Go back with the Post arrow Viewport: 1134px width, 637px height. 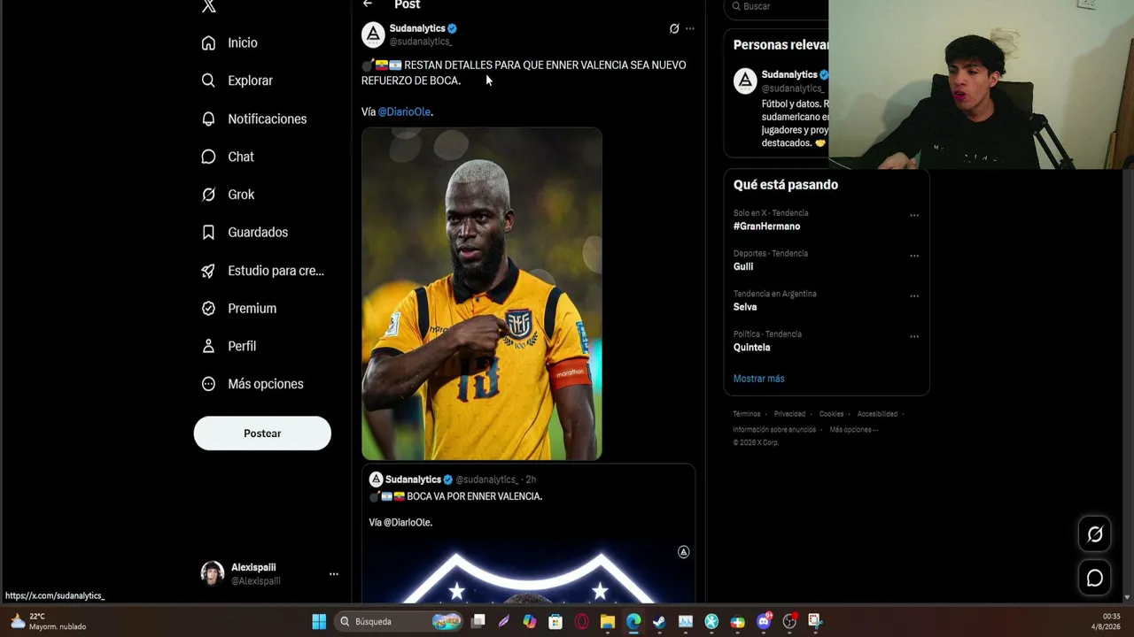(368, 4)
